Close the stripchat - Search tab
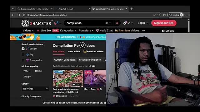Screen dimensions: 200x112 [89, 9]
